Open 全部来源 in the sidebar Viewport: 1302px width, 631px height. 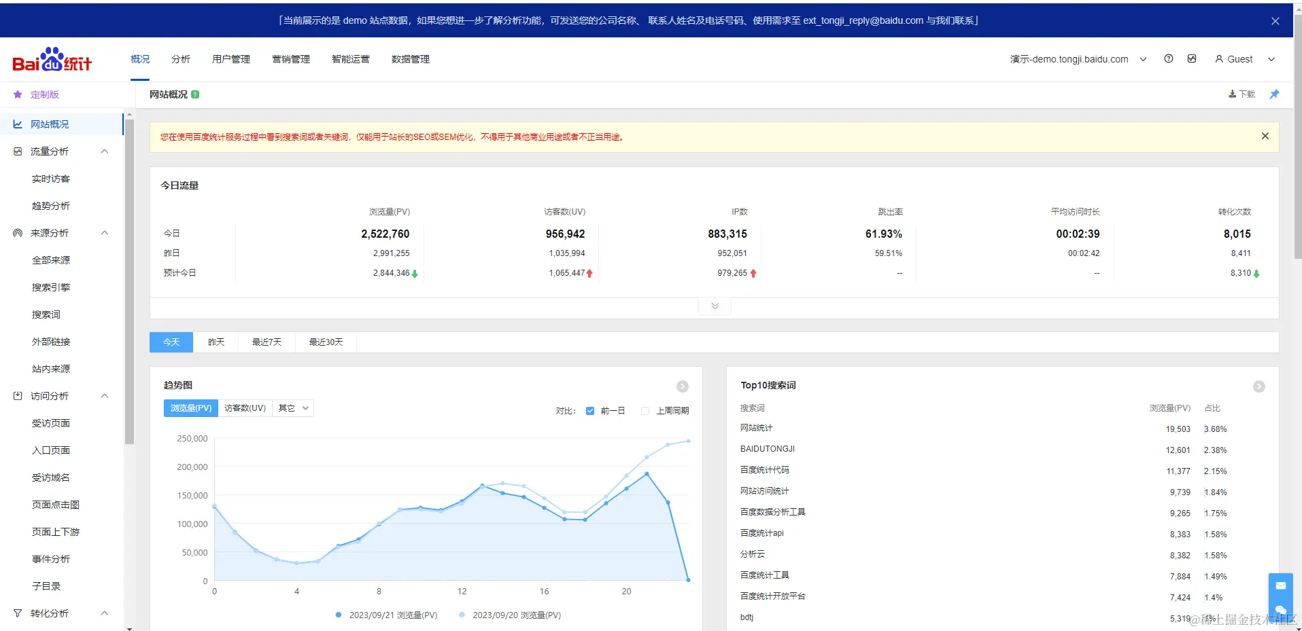51,260
